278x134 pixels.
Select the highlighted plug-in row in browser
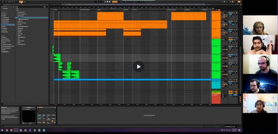(x=32, y=18)
